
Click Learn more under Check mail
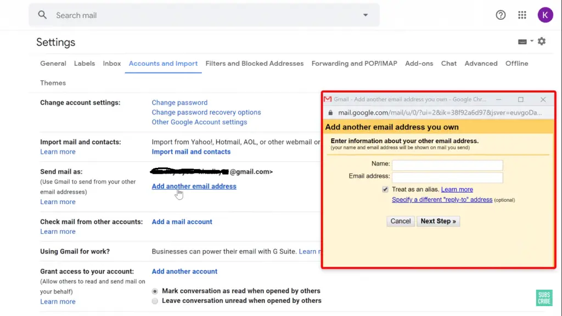coord(58,232)
